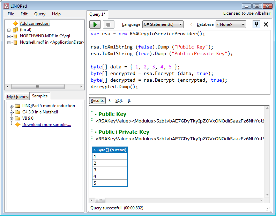This screenshot has height=216, width=276.
Task: Run the query with green play button
Action: tap(95, 24)
